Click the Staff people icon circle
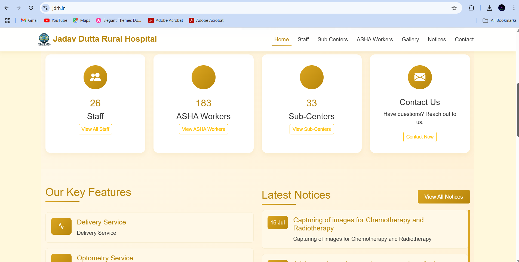The height and width of the screenshot is (262, 519). pos(95,77)
